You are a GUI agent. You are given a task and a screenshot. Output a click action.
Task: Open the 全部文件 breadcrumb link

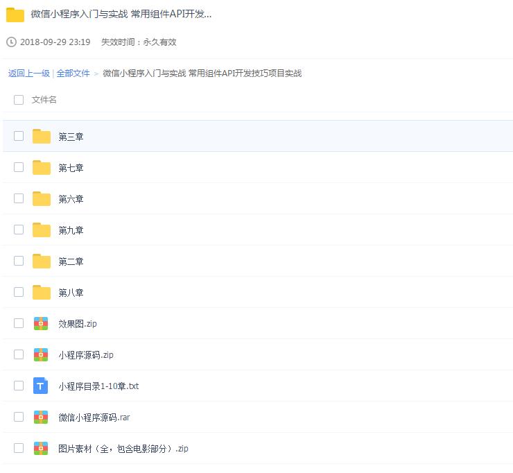tap(73, 74)
